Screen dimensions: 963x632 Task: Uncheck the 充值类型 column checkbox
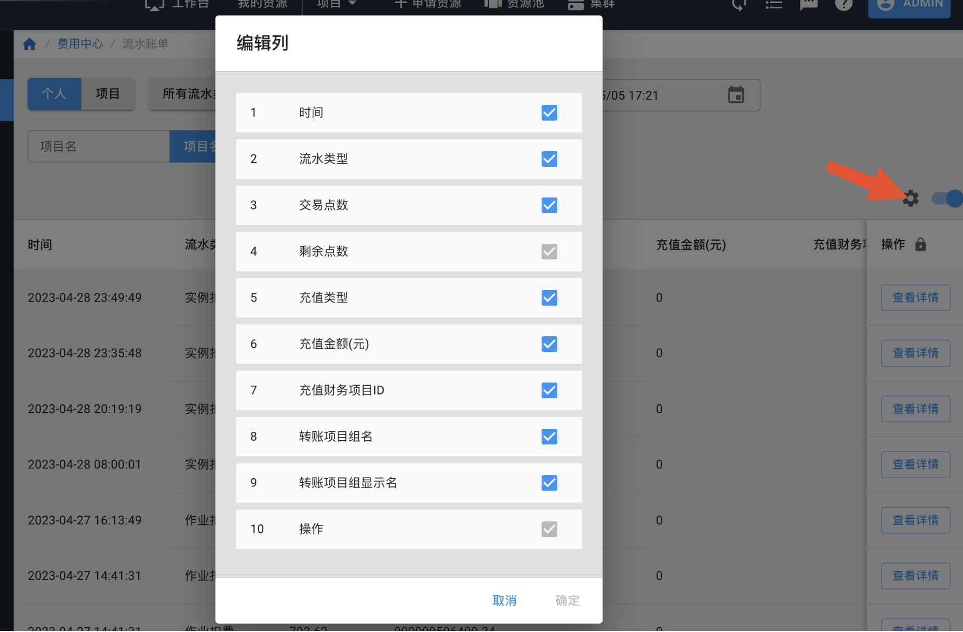click(549, 298)
